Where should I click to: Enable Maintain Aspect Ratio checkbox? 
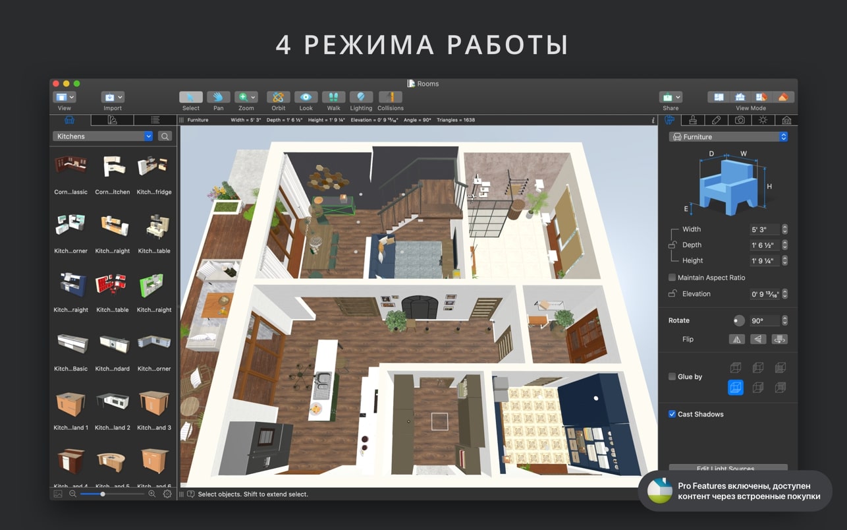(x=672, y=278)
